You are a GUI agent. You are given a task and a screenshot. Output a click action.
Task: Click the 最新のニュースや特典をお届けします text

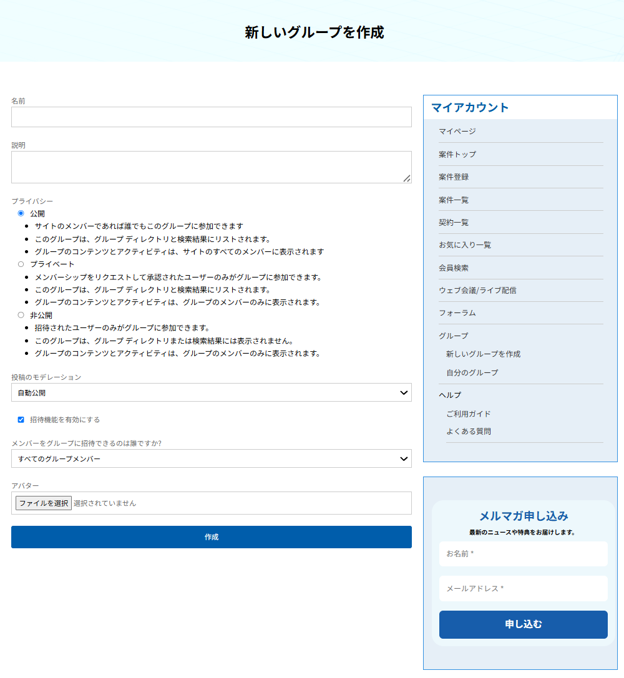tap(524, 532)
